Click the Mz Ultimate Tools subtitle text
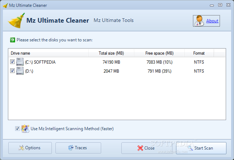This screenshot has height=160, width=234. (113, 20)
